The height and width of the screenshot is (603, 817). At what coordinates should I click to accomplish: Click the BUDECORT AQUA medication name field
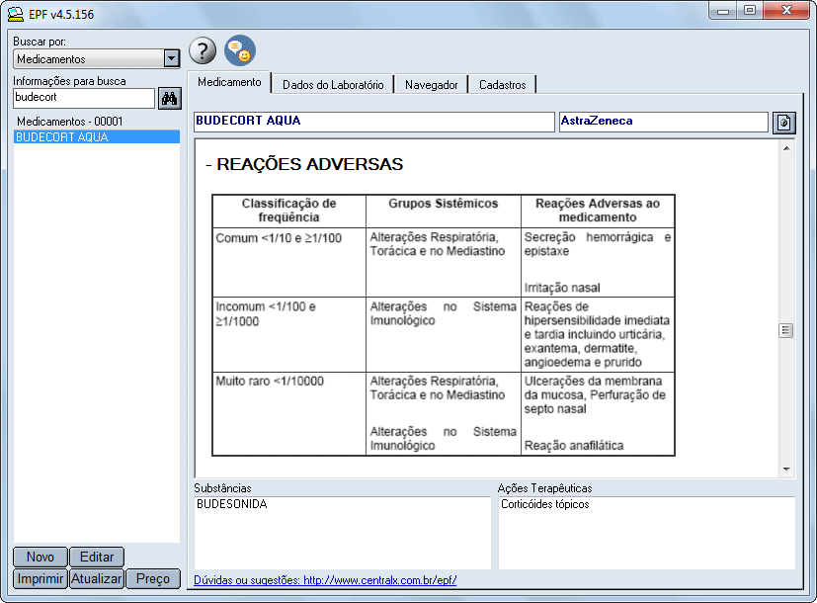pos(373,122)
